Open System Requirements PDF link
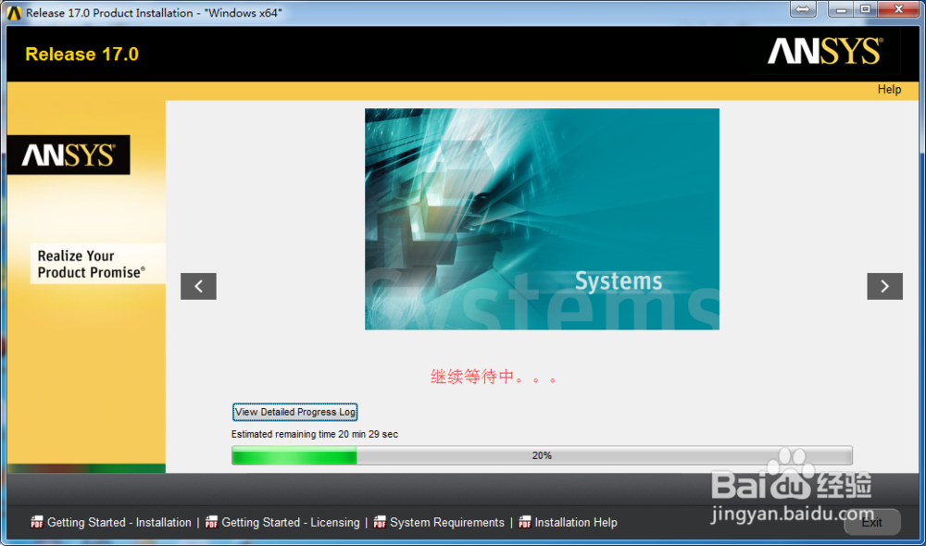The width and height of the screenshot is (926, 546). point(447,522)
